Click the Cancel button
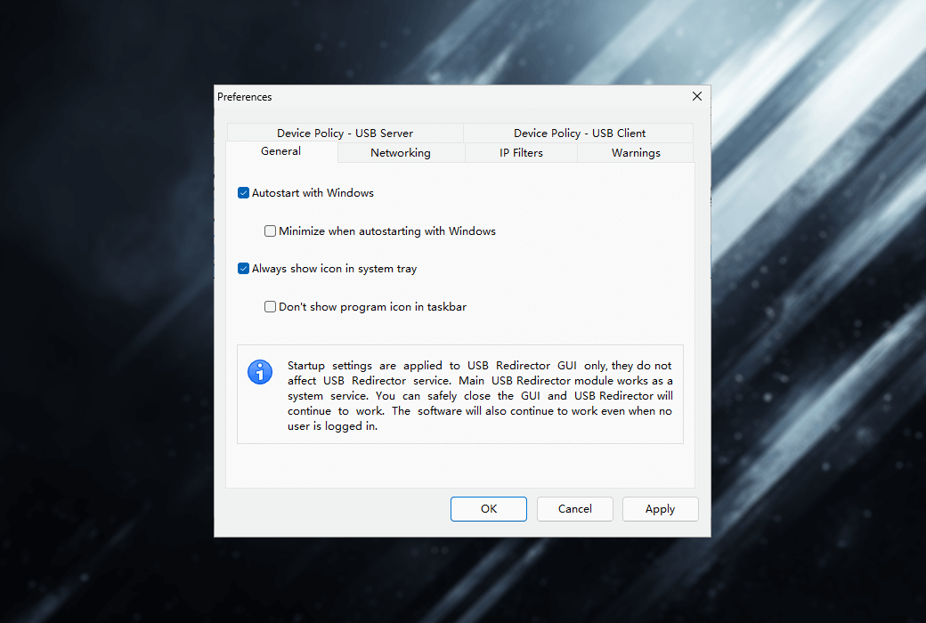 pyautogui.click(x=574, y=509)
